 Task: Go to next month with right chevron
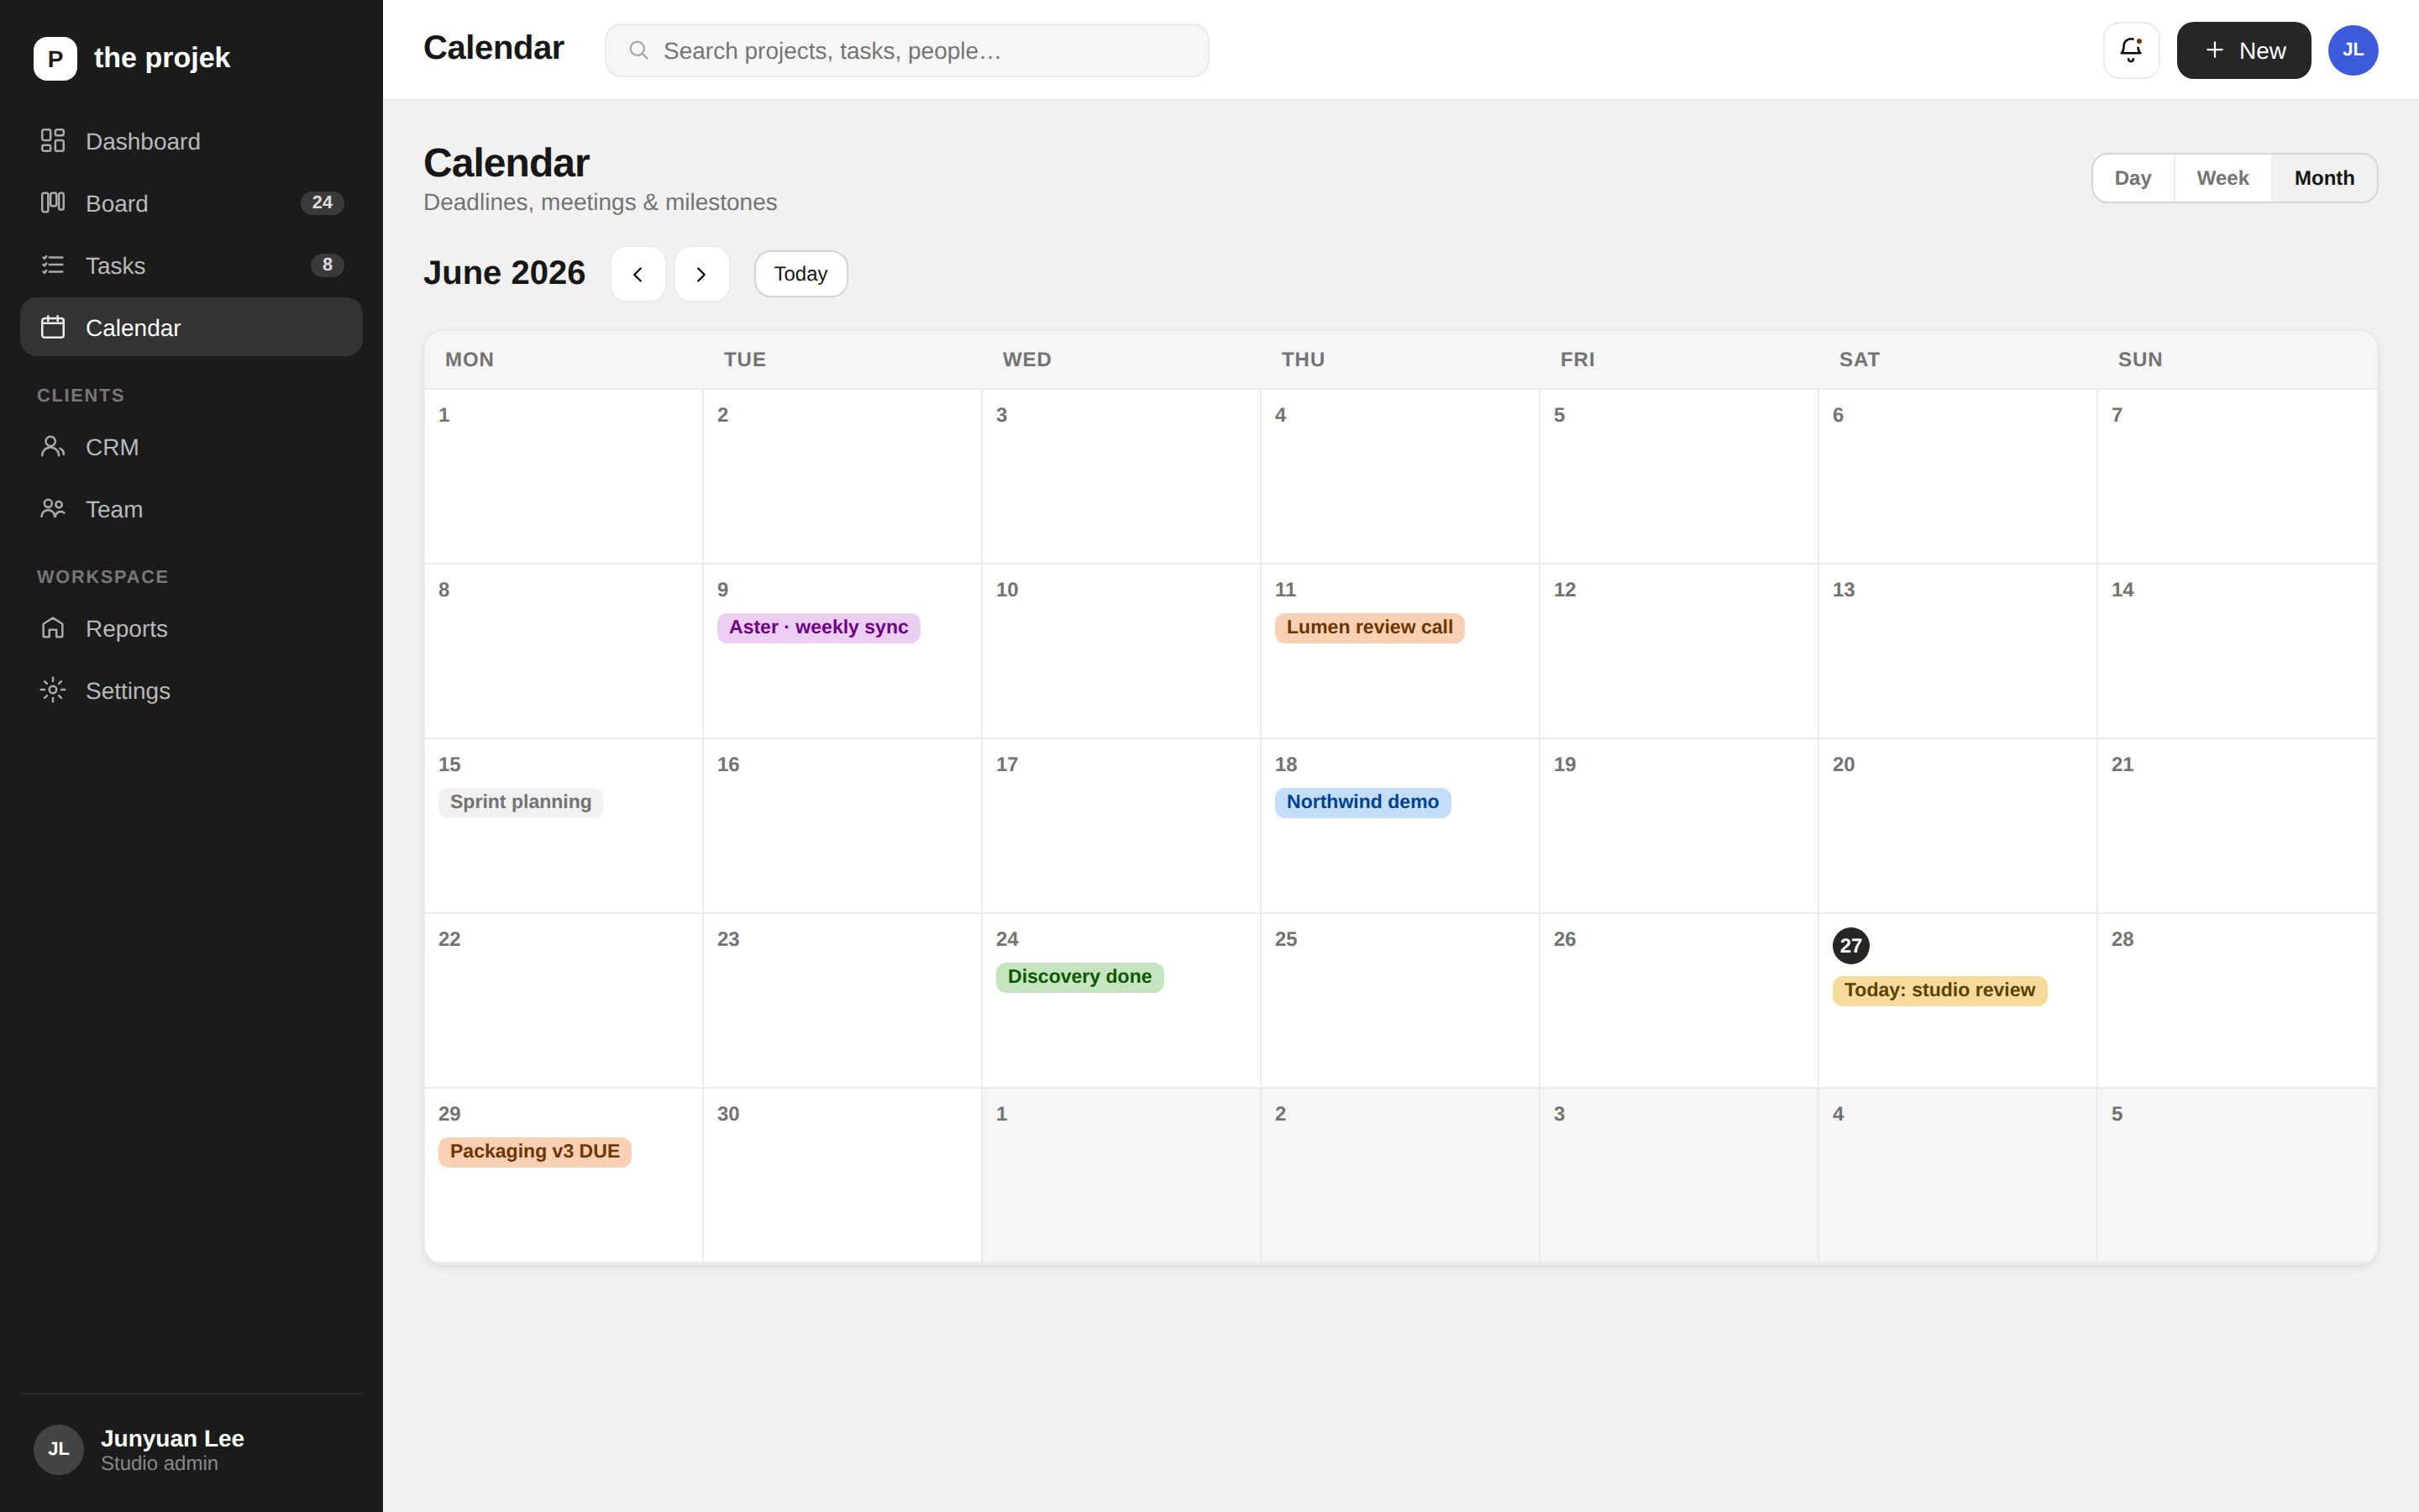coord(701,274)
